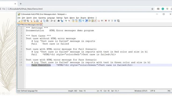Click Run macro multiple times icon
Screen dimensions: 172x97
tap(115, 21)
